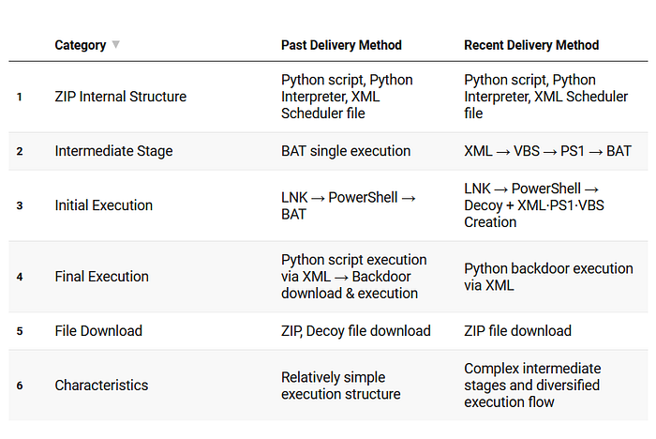Select row number 3
This screenshot has width=656, height=439.
(x=19, y=205)
